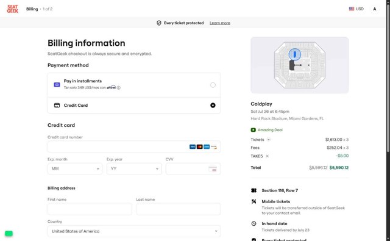
Task: Select the Pay in installments radio button
Action: pyautogui.click(x=213, y=85)
